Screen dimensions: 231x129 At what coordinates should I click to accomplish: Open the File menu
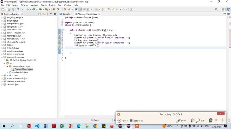click(3, 5)
